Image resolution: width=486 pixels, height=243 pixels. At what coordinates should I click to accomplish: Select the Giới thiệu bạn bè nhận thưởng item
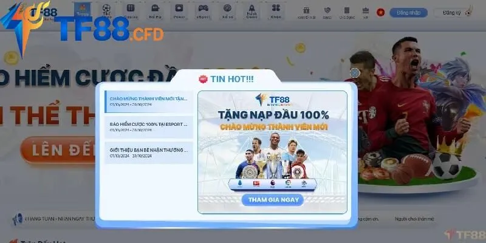(x=149, y=153)
